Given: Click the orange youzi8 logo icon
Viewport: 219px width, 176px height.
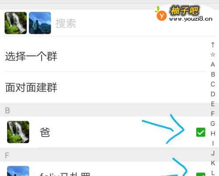Looking at the screenshot, I should tap(161, 14).
